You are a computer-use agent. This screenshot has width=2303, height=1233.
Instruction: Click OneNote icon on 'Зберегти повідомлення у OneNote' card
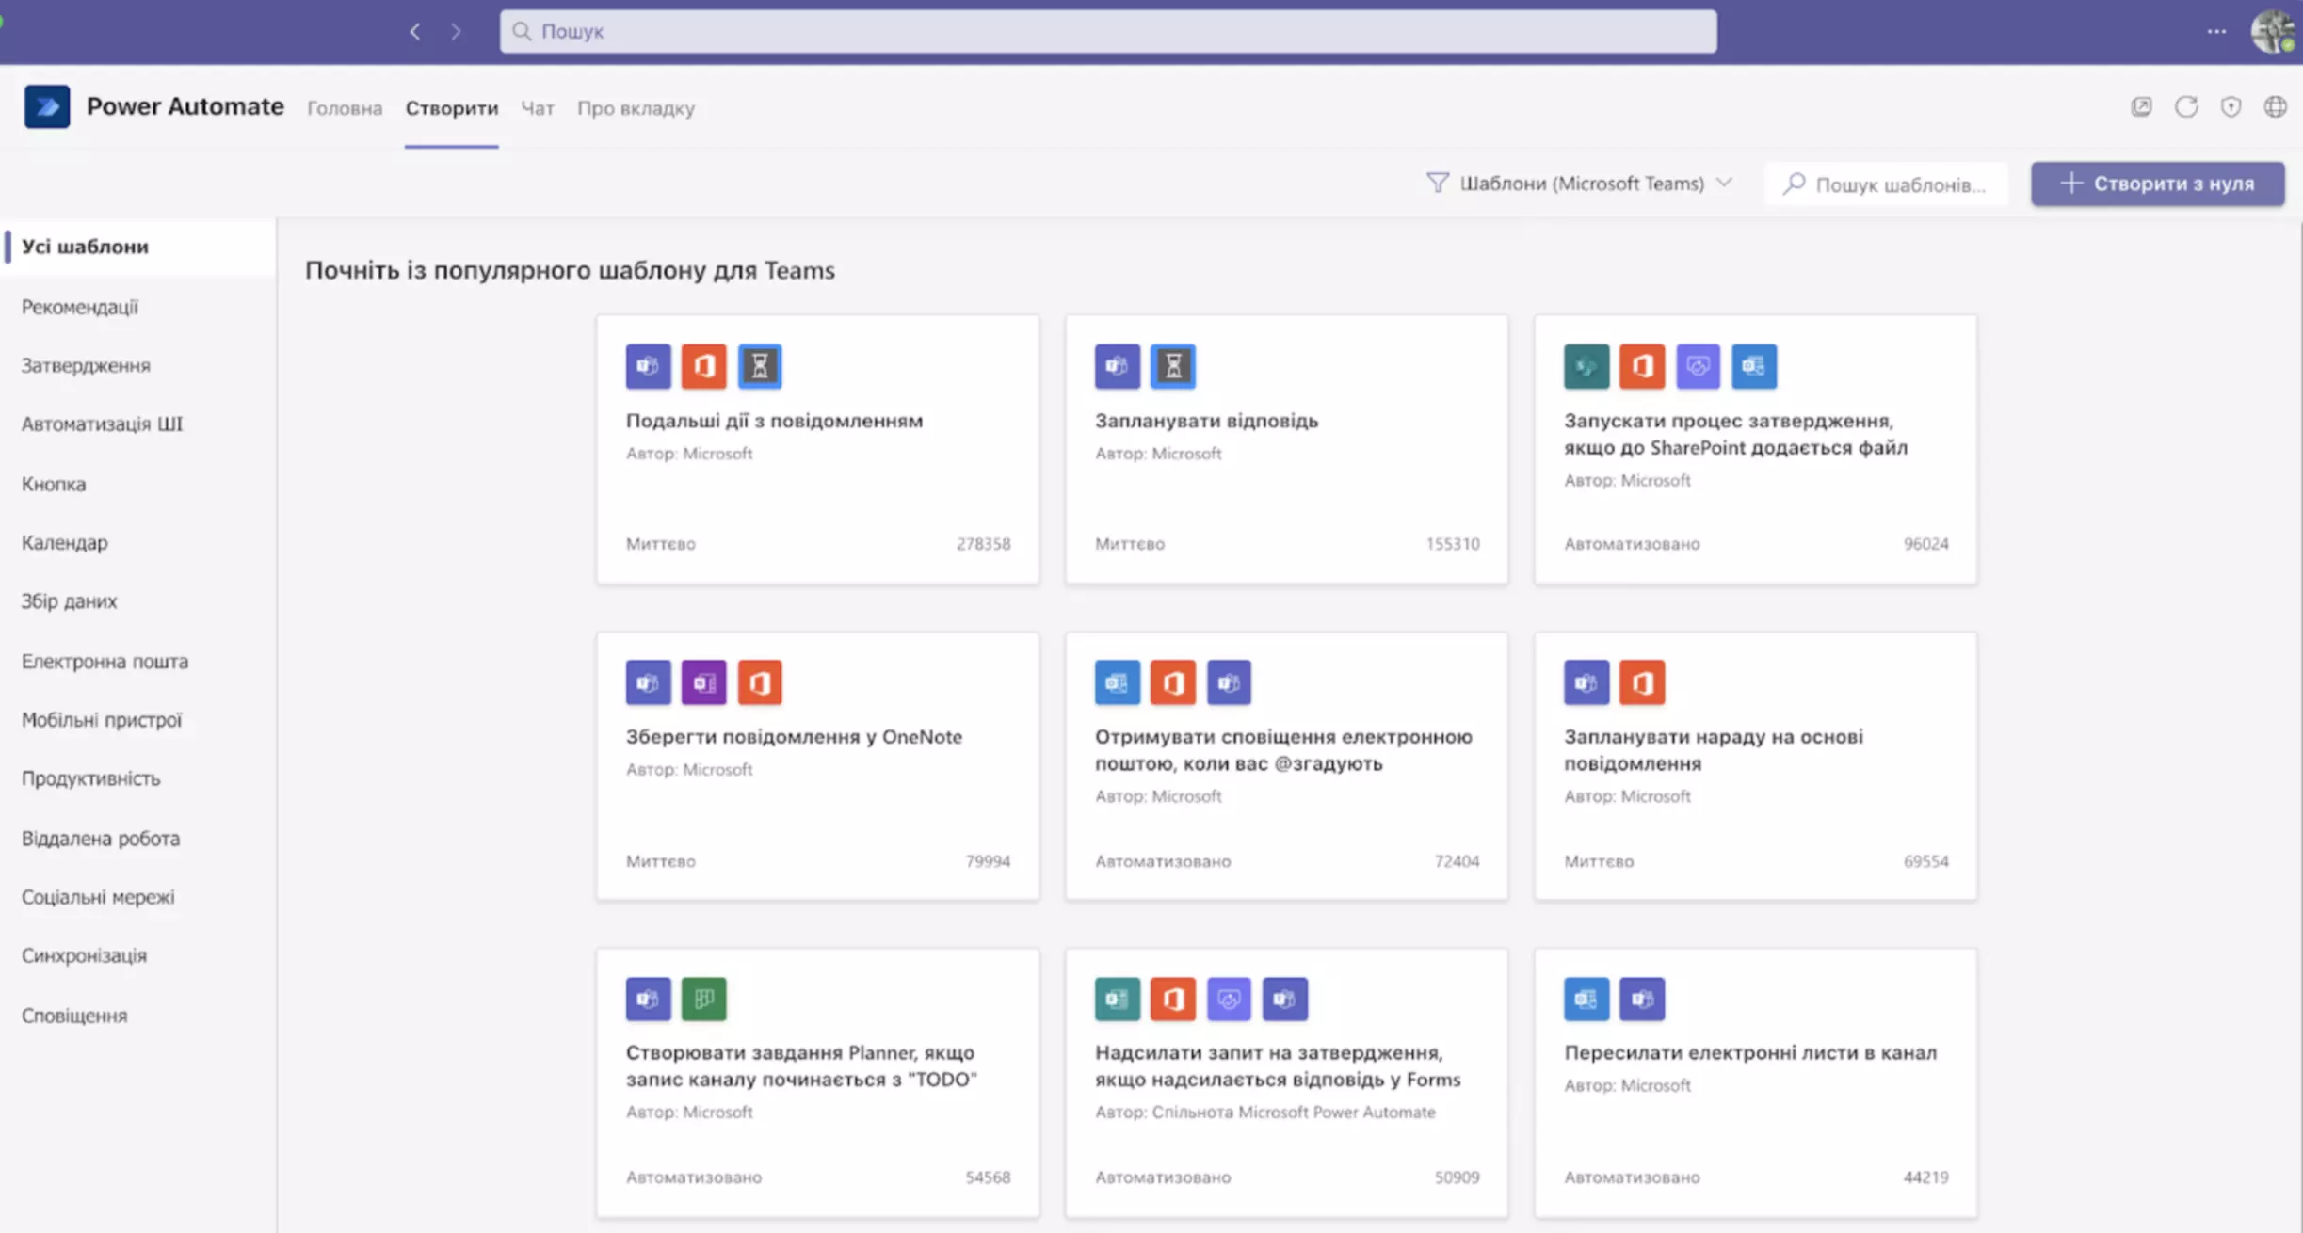click(703, 682)
